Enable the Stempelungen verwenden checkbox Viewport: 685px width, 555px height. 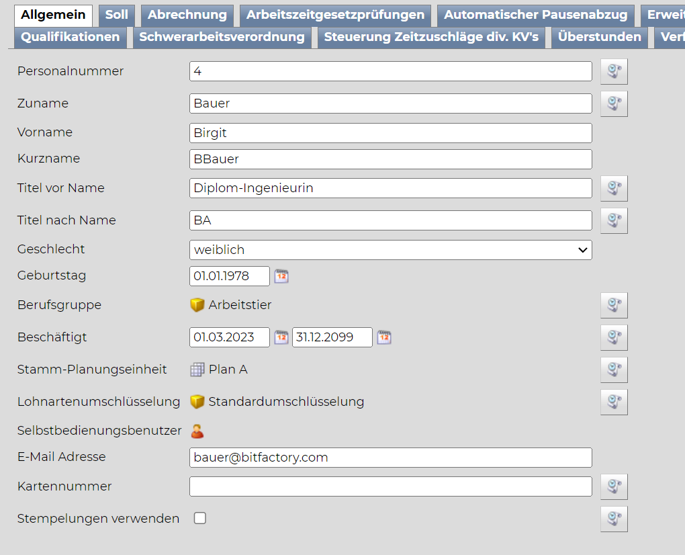tap(199, 518)
